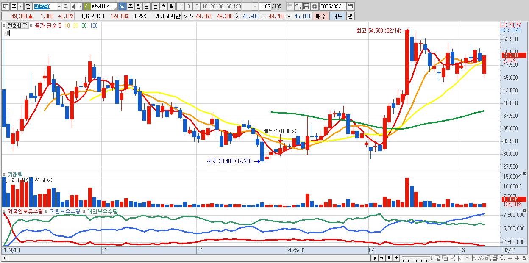529x263 pixels.
Task: Click the crosshair cursor tool icon
Action: 459,258
